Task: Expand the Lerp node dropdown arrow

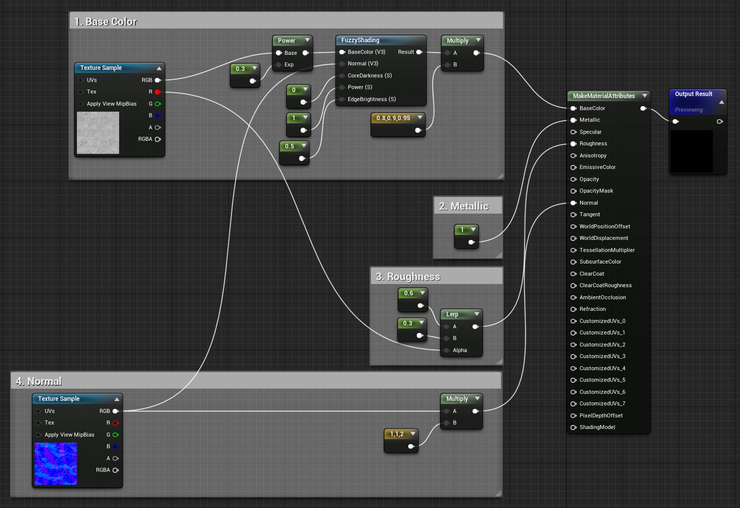Action: click(477, 314)
